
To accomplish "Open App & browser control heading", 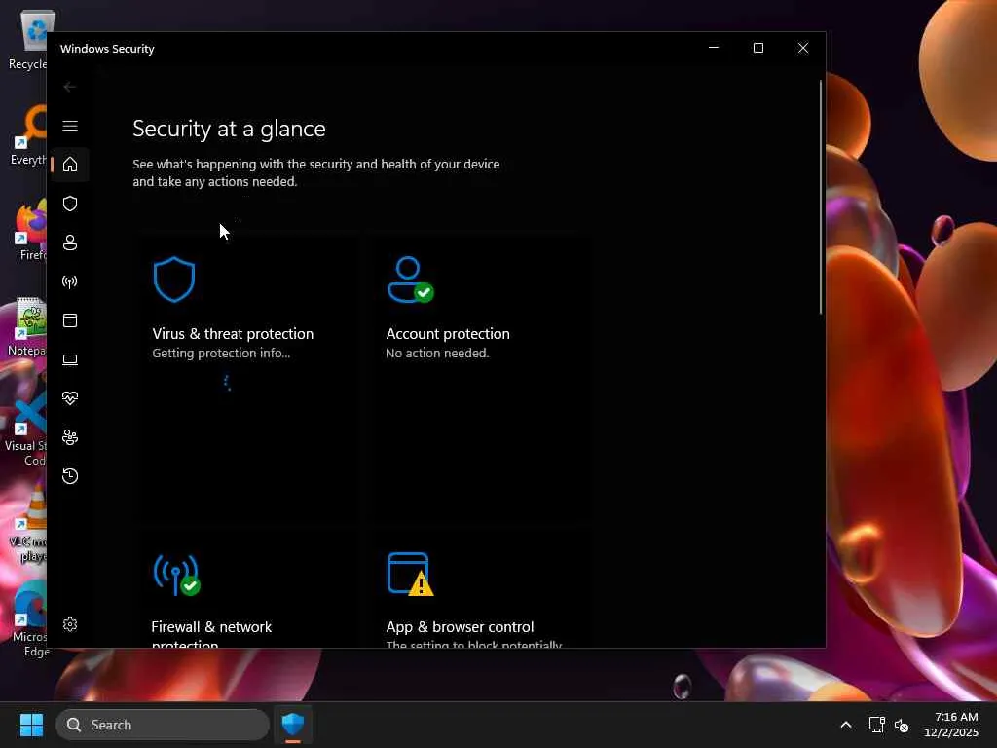I will point(460,627).
